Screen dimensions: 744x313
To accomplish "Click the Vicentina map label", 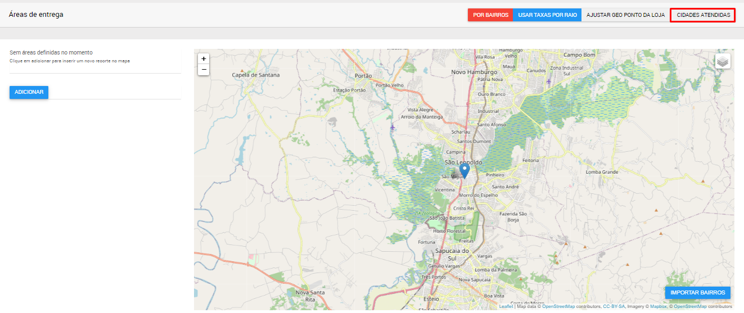I will coord(444,190).
